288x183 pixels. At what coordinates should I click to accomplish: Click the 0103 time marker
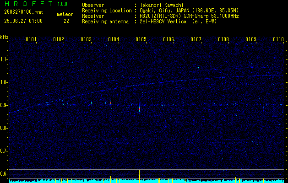coord(86,39)
